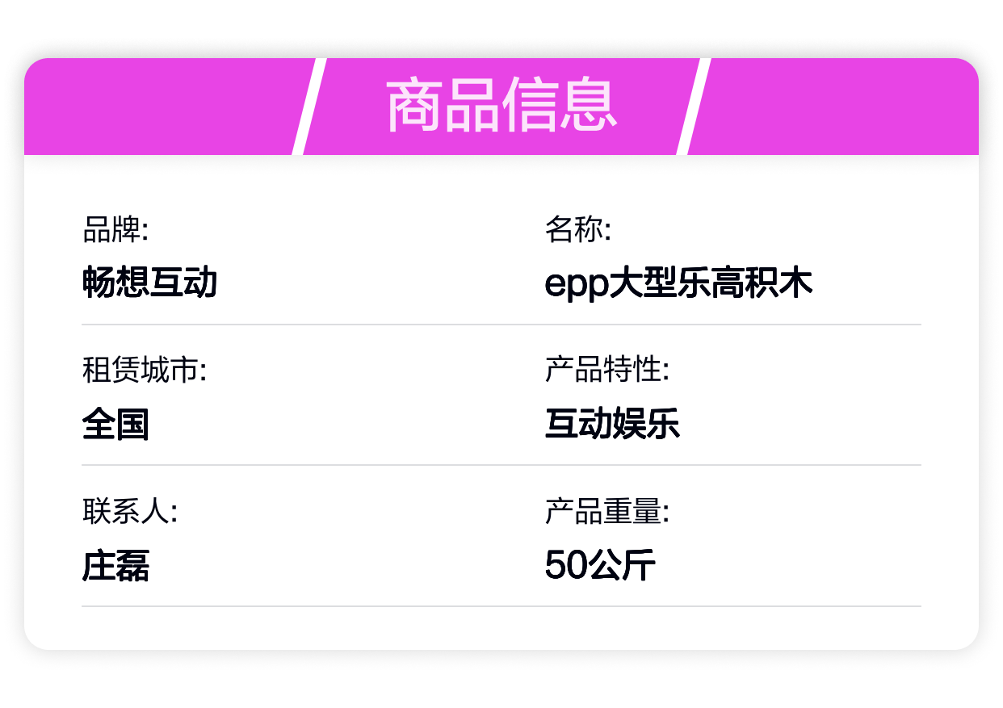
Task: Click the divider line below 畅想互动
Action: tap(501, 325)
